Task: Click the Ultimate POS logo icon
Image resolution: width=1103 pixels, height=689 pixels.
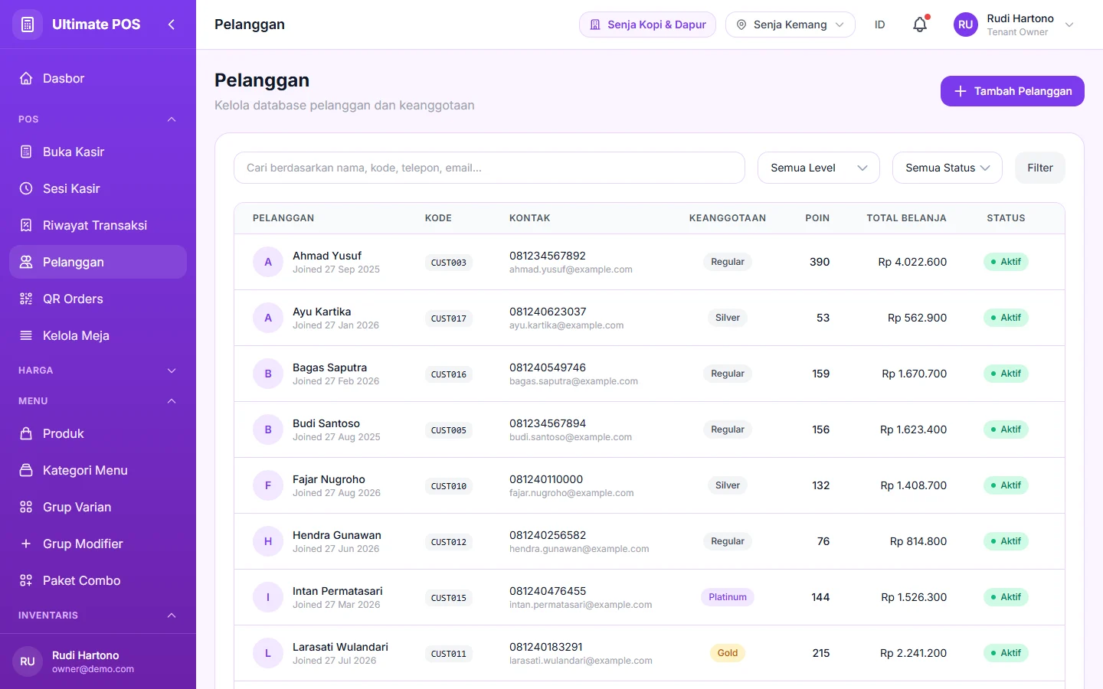Action: pyautogui.click(x=28, y=24)
